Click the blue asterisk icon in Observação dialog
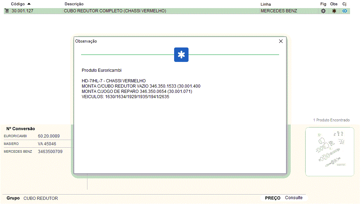 click(181, 55)
